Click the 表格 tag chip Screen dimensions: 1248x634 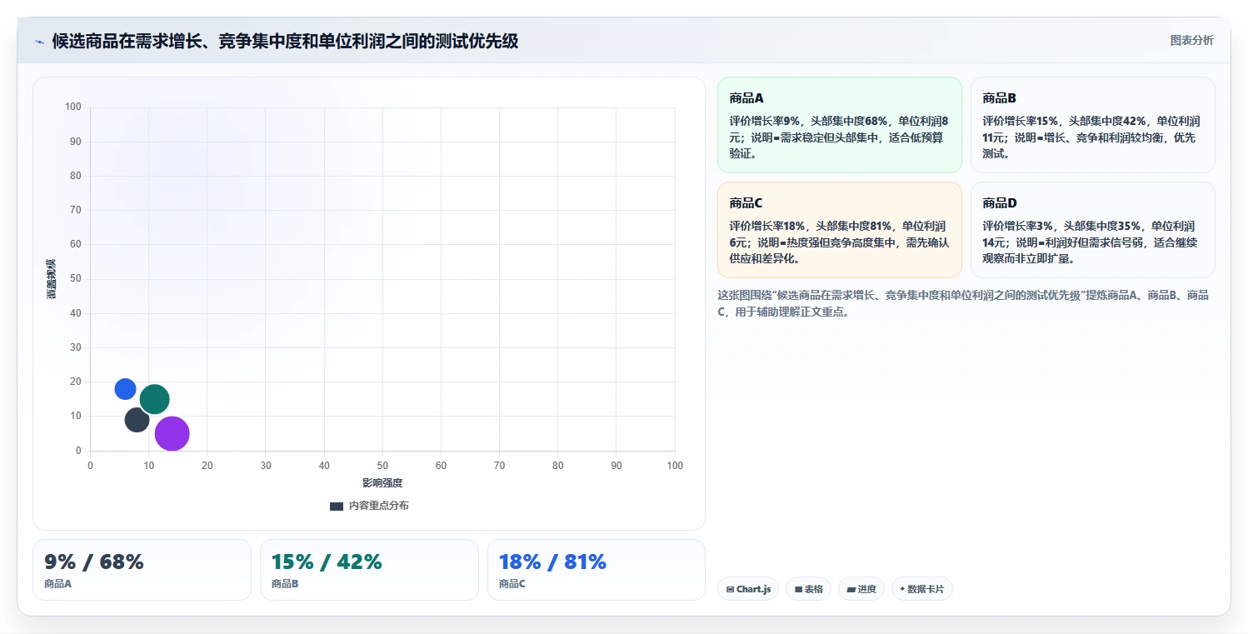pos(808,589)
